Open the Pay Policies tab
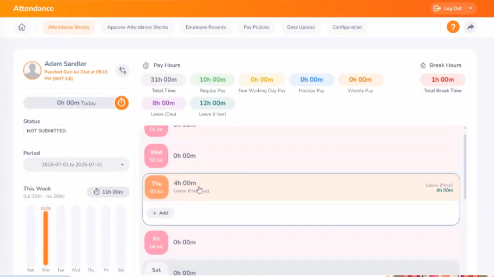Image resolution: width=494 pixels, height=277 pixels. click(x=256, y=27)
